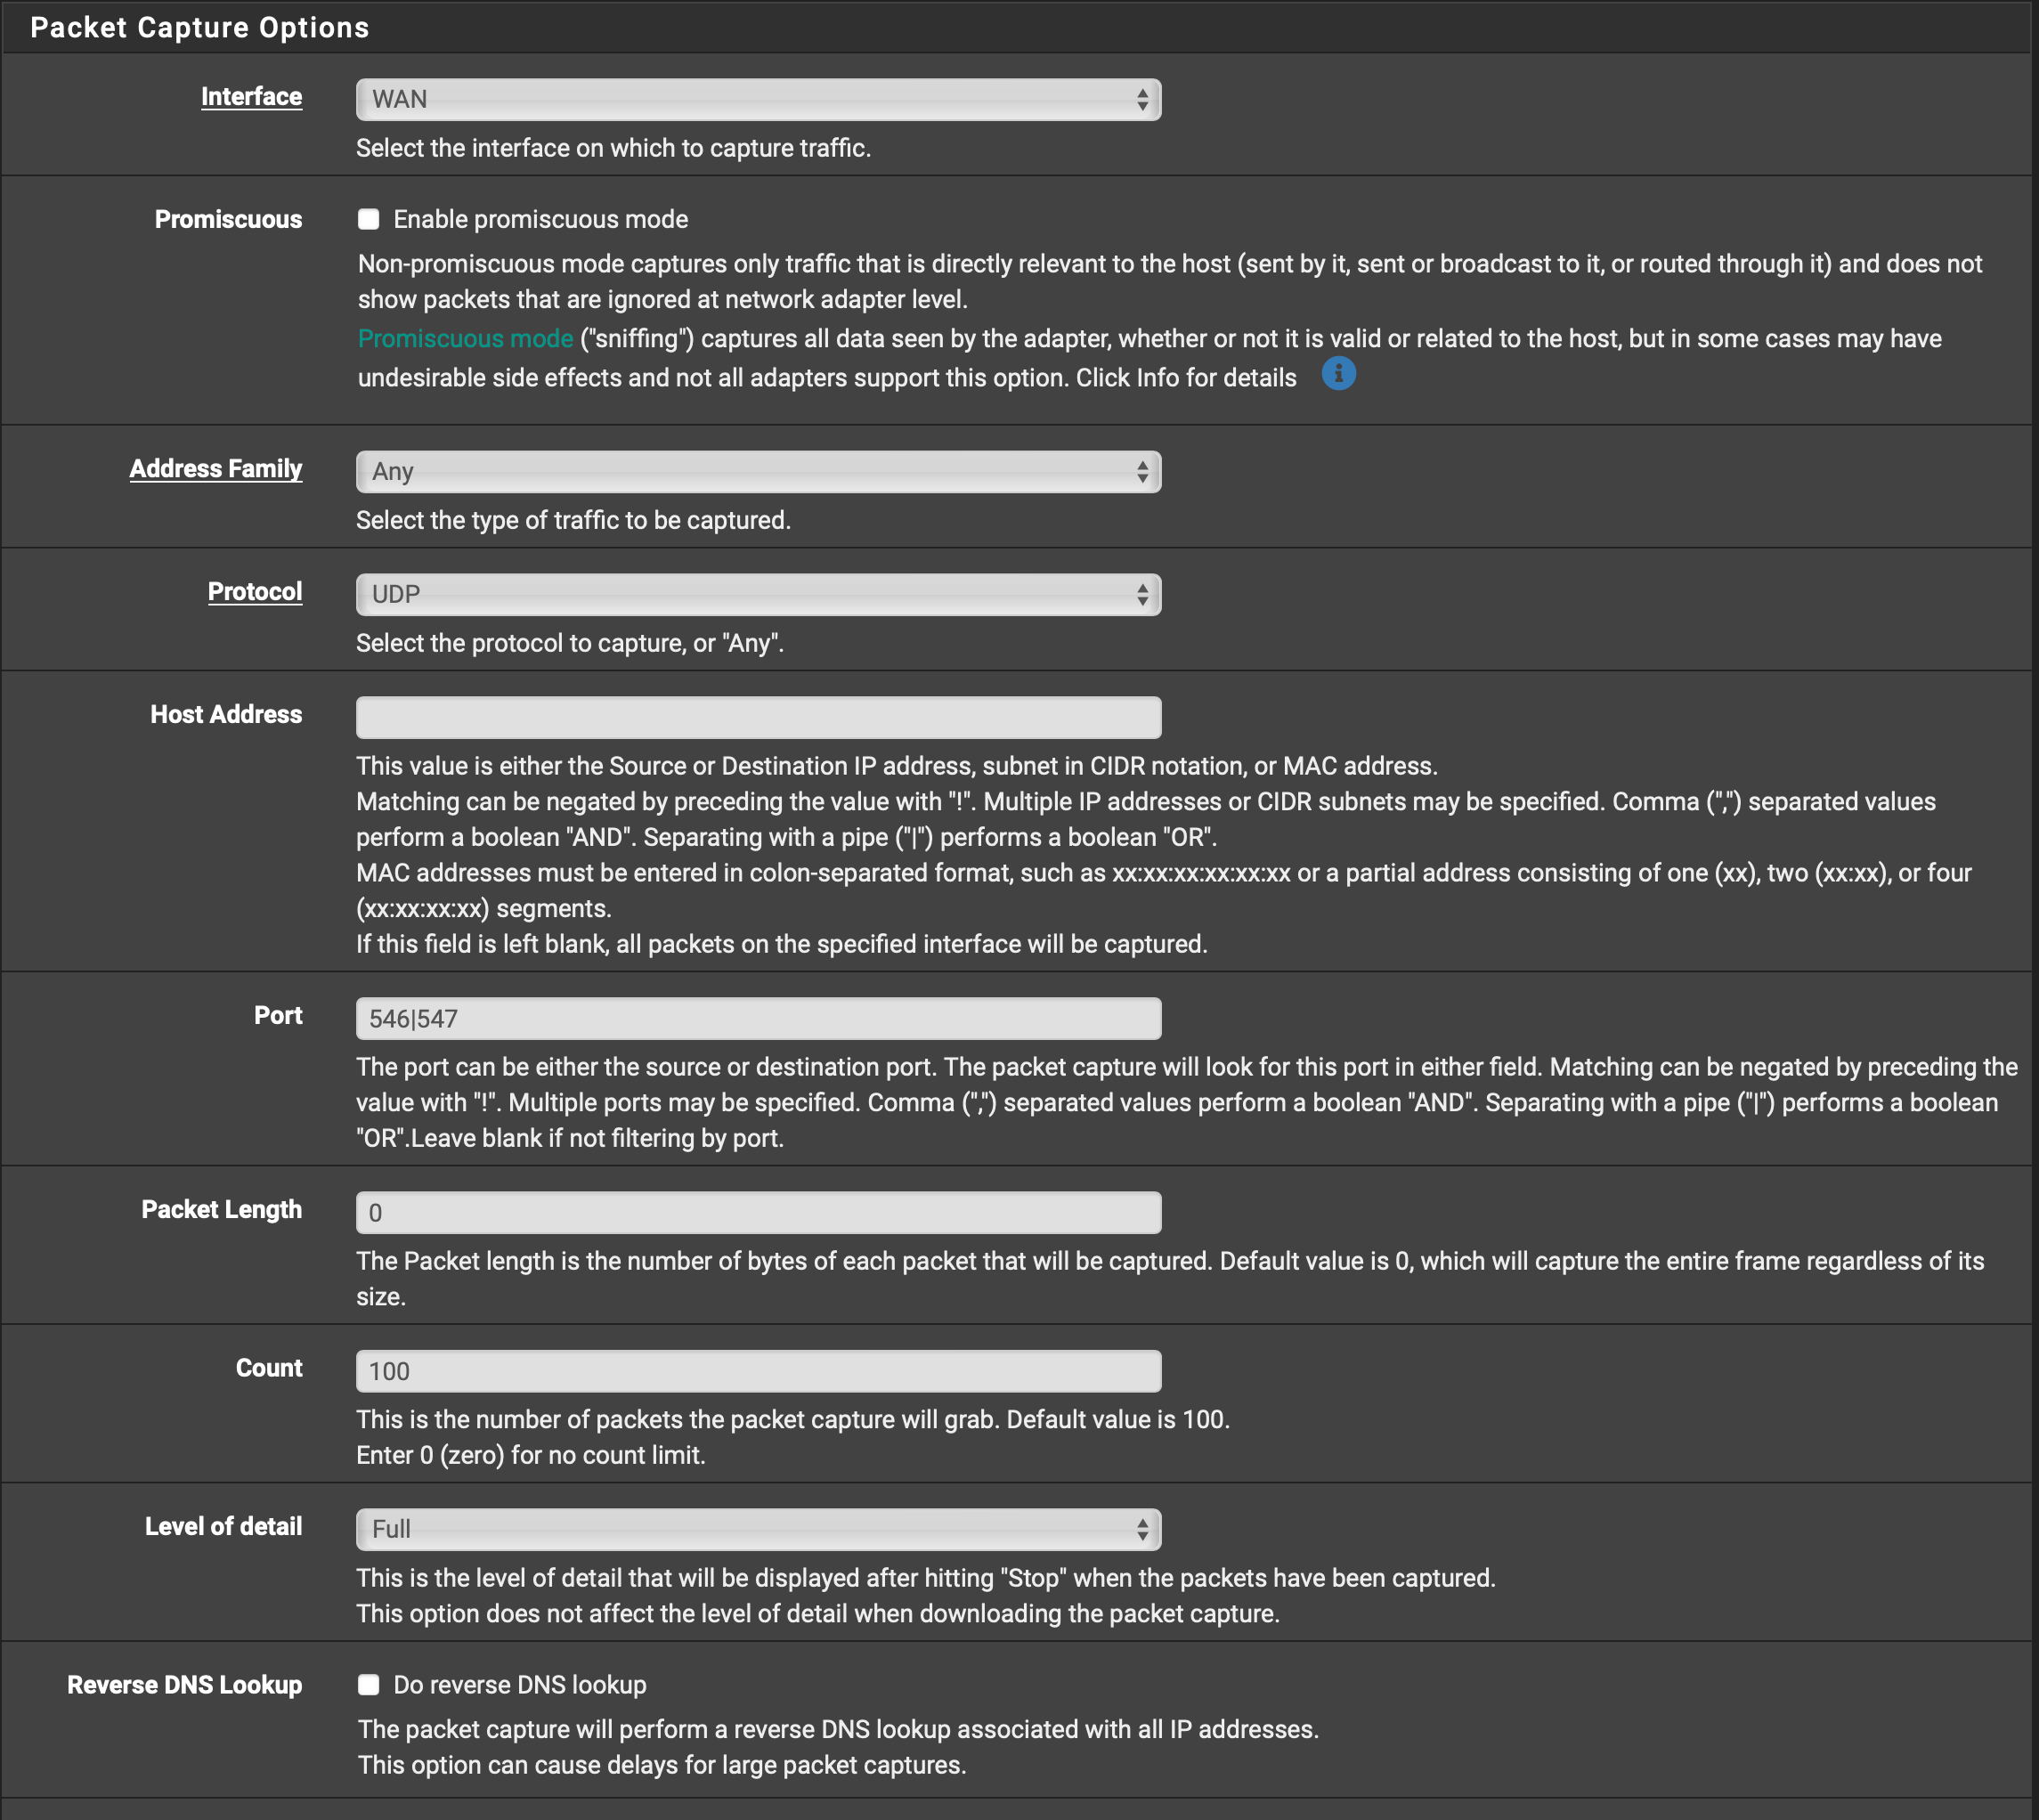The width and height of the screenshot is (2039, 1820).
Task: Click the 'Enable promiscuous mode' label text
Action: tap(541, 219)
